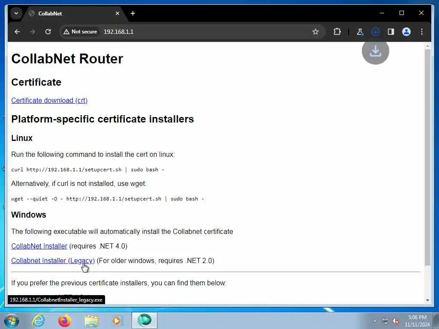Viewport: 439px width, 329px height.
Task: Minimize the browser window
Action: click(382, 13)
